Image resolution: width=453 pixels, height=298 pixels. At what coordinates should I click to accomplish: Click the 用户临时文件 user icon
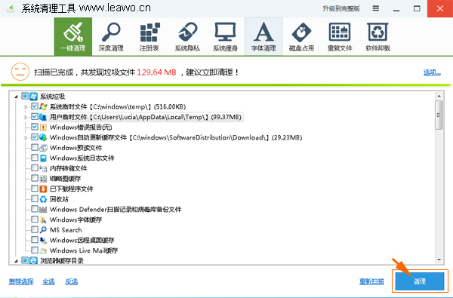click(43, 117)
